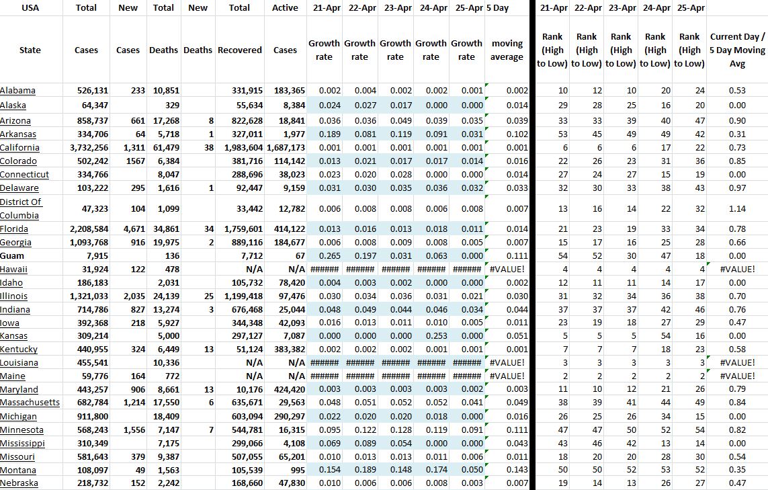Click Louisiana's ###### growth rate cell
Viewport: 768px width, 490px height.
[x=324, y=363]
